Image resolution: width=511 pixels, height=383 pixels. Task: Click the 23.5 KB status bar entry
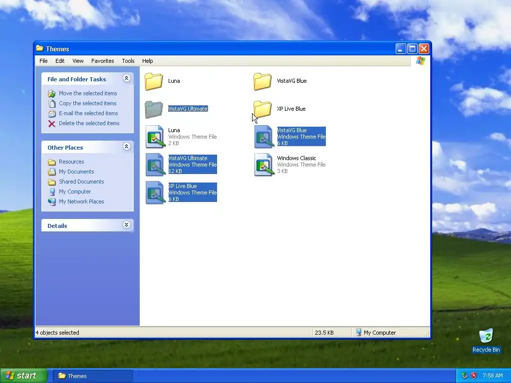tap(324, 333)
